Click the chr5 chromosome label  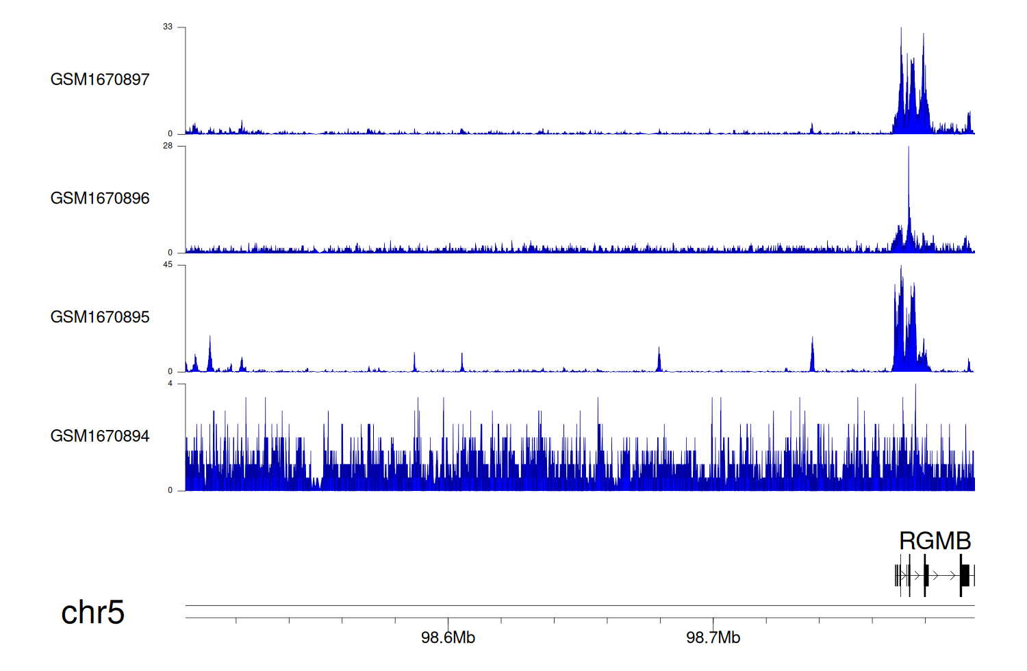pyautogui.click(x=92, y=612)
